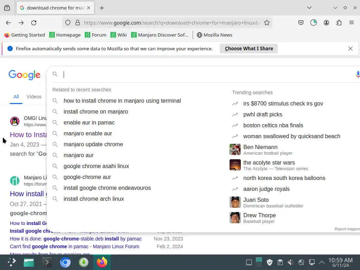The width and height of the screenshot is (360, 270).
Task: Open trending pwhl draft picks
Action: (x=263, y=114)
